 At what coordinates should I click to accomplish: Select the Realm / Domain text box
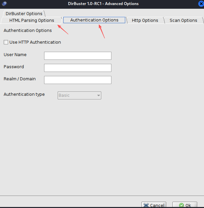coord(78,80)
